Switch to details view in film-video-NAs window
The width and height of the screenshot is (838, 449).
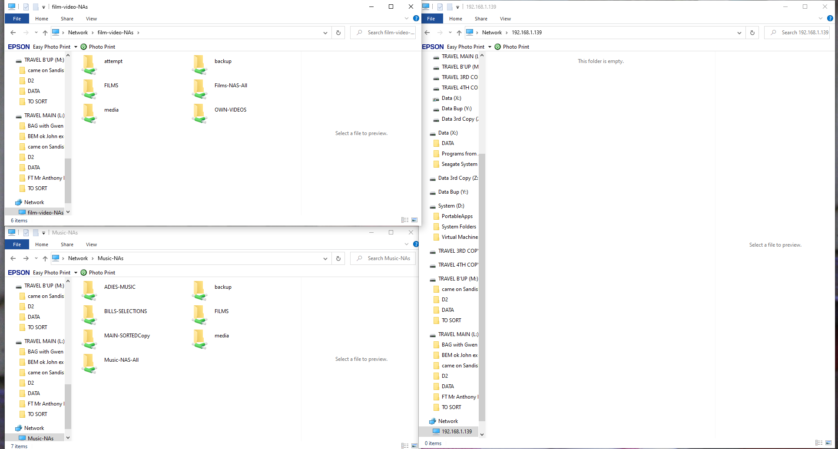point(405,220)
